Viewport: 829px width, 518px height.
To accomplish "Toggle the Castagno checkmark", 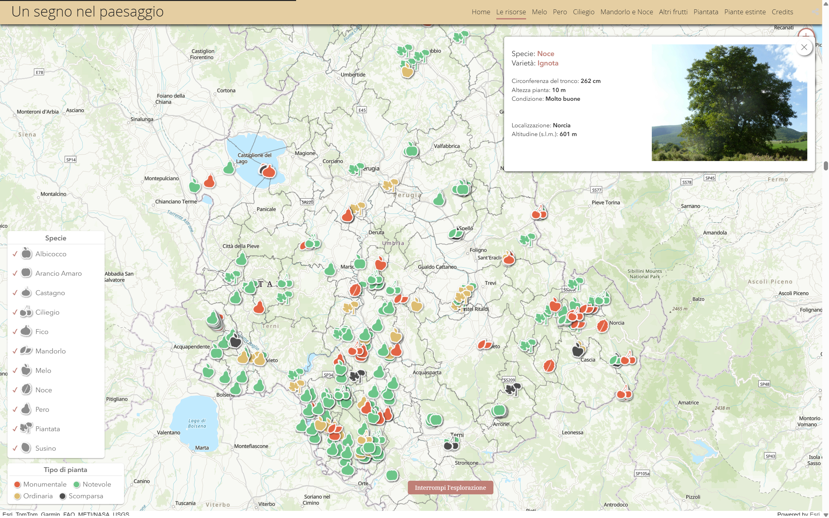I will click(x=15, y=293).
